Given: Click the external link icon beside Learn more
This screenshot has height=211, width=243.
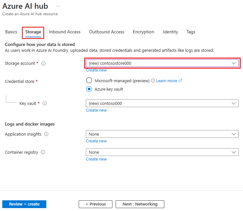Looking at the screenshot, I should coord(180,81).
